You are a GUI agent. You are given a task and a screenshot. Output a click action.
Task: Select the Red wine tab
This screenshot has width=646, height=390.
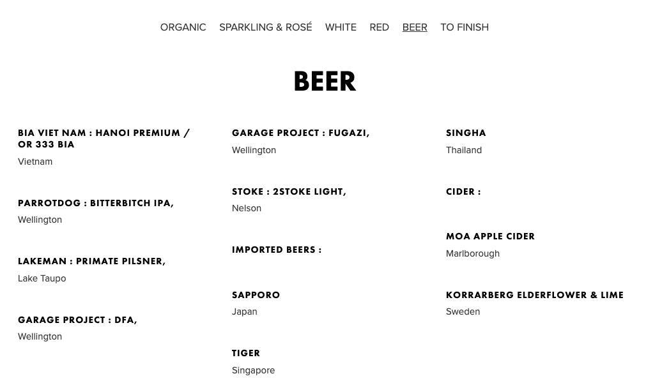(379, 27)
